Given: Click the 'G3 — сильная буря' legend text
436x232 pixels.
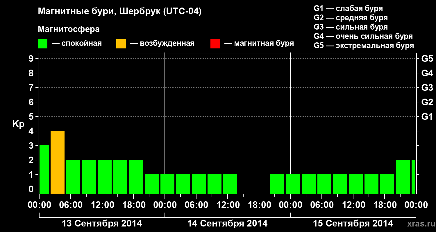Looking at the screenshot, I should (351, 27).
